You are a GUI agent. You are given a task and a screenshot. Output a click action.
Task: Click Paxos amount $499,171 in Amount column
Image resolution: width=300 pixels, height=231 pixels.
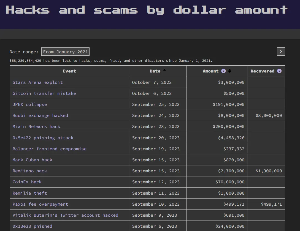tap(234, 204)
